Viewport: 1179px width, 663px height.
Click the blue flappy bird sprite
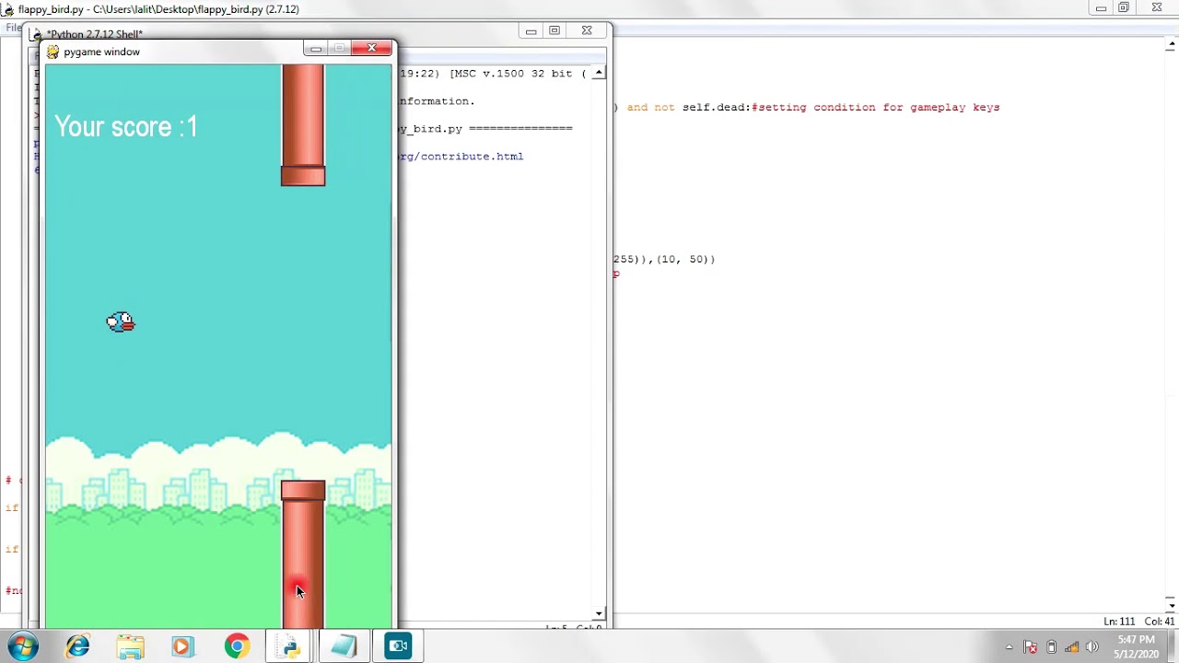121,321
